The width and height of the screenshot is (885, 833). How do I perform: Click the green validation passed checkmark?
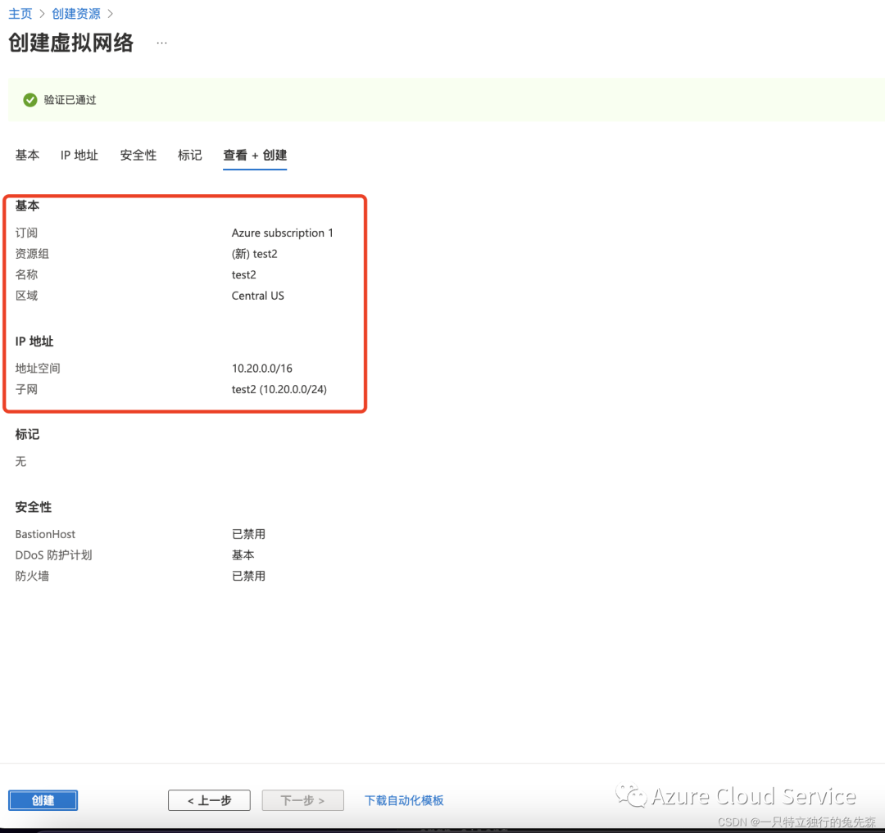tap(30, 100)
